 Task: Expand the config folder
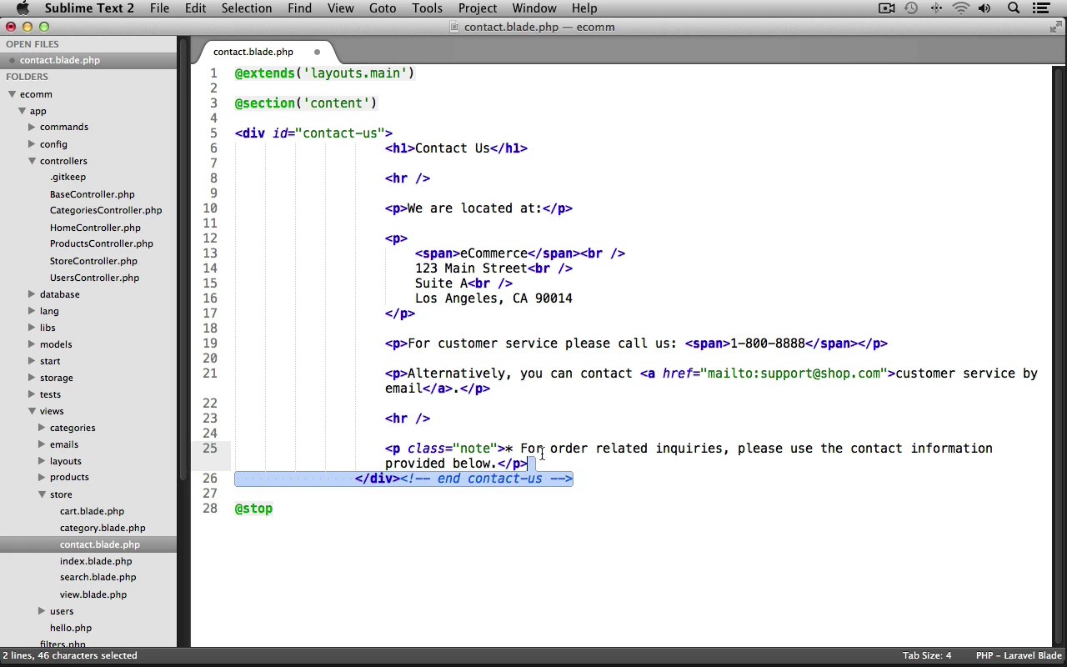32,144
